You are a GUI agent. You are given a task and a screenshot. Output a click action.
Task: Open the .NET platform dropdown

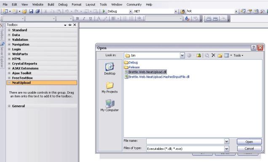click(176, 11)
